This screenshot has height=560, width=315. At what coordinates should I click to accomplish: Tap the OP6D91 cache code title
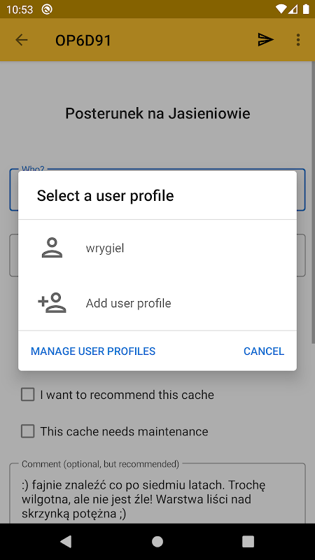83,41
